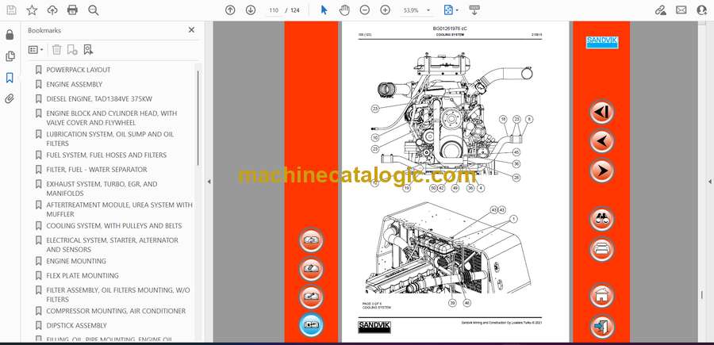Delete the selected bookmark with the trash icon

pos(56,50)
